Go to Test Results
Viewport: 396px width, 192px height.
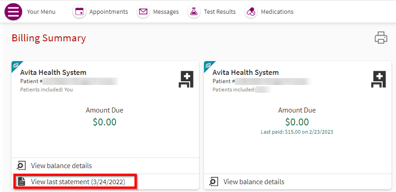pyautogui.click(x=220, y=12)
